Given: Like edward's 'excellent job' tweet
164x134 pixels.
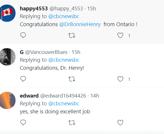Looking at the screenshot, I should (x=120, y=123).
